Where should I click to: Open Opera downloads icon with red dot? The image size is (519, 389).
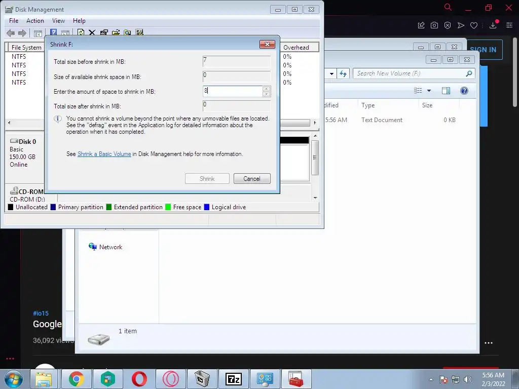pyautogui.click(x=493, y=25)
